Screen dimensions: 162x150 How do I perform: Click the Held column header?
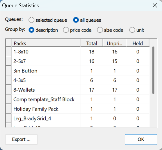pyautogui.click(x=138, y=43)
